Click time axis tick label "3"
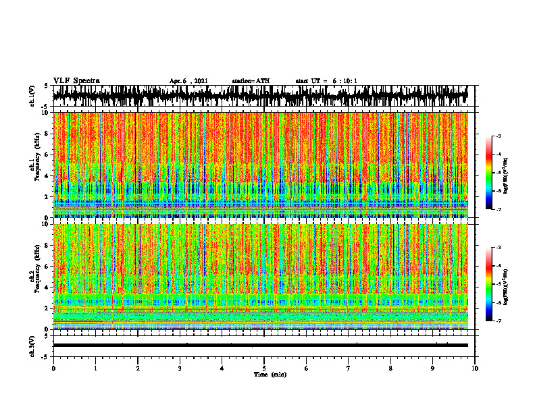535x413 pixels. coord(180,368)
